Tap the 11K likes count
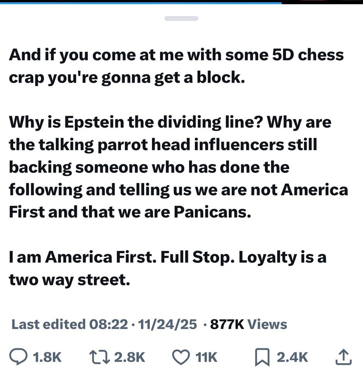363x386 pixels. 206,357
